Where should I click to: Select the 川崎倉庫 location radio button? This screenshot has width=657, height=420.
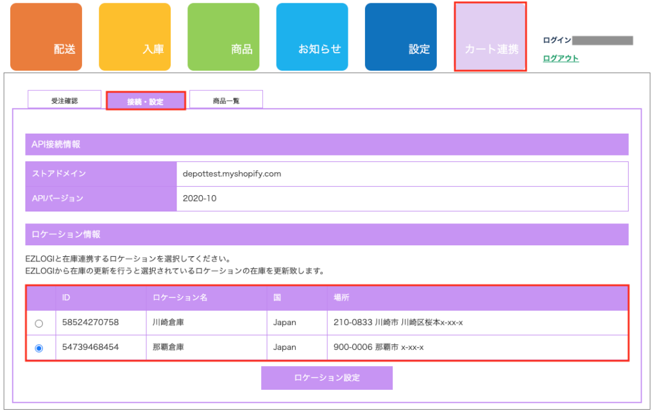(39, 323)
